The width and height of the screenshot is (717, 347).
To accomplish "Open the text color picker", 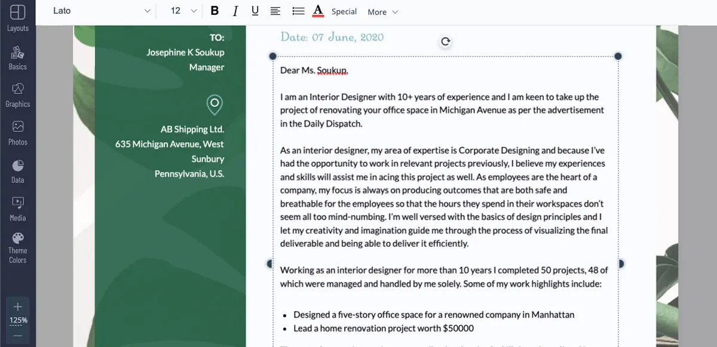I will pyautogui.click(x=318, y=11).
